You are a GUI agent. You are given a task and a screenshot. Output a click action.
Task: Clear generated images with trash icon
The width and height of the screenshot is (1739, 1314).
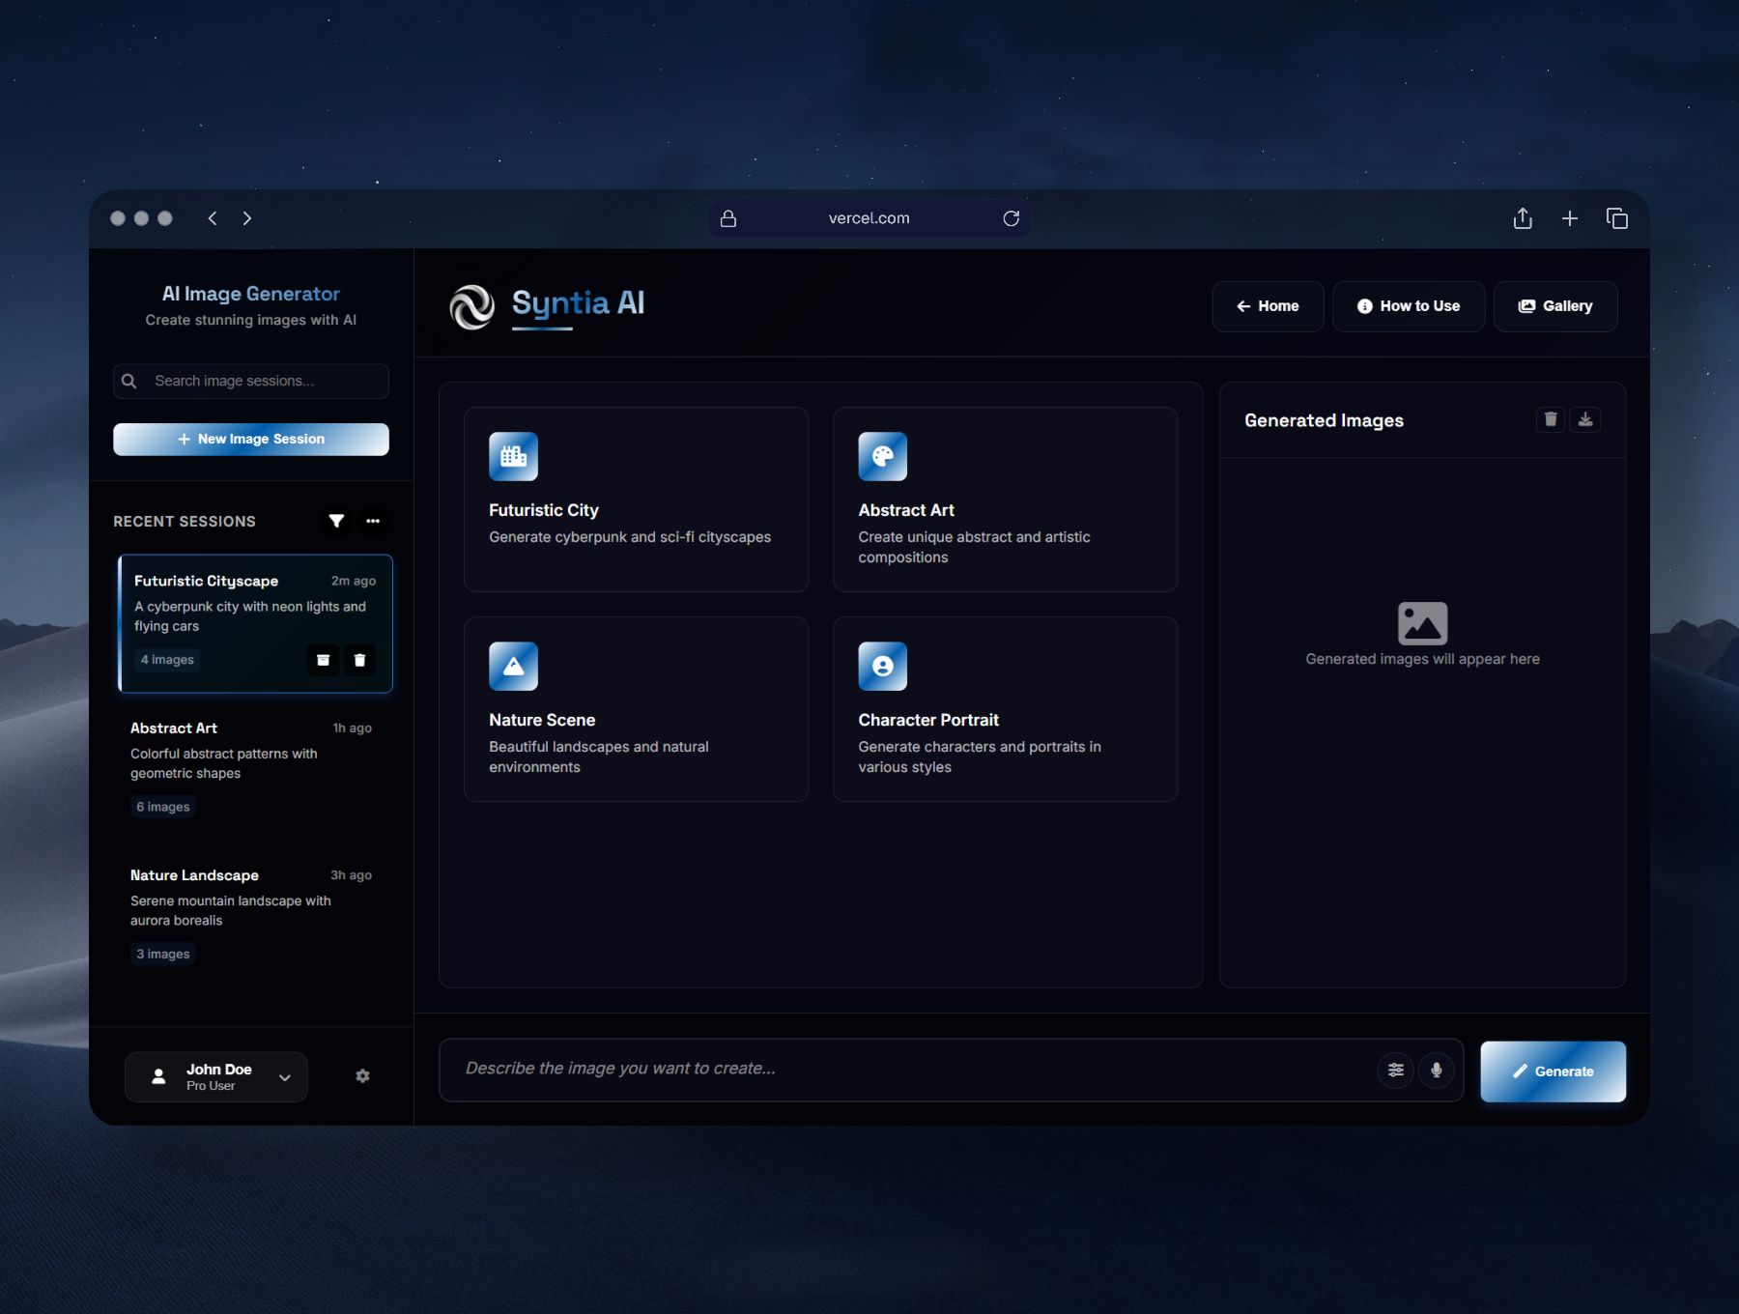1551,419
